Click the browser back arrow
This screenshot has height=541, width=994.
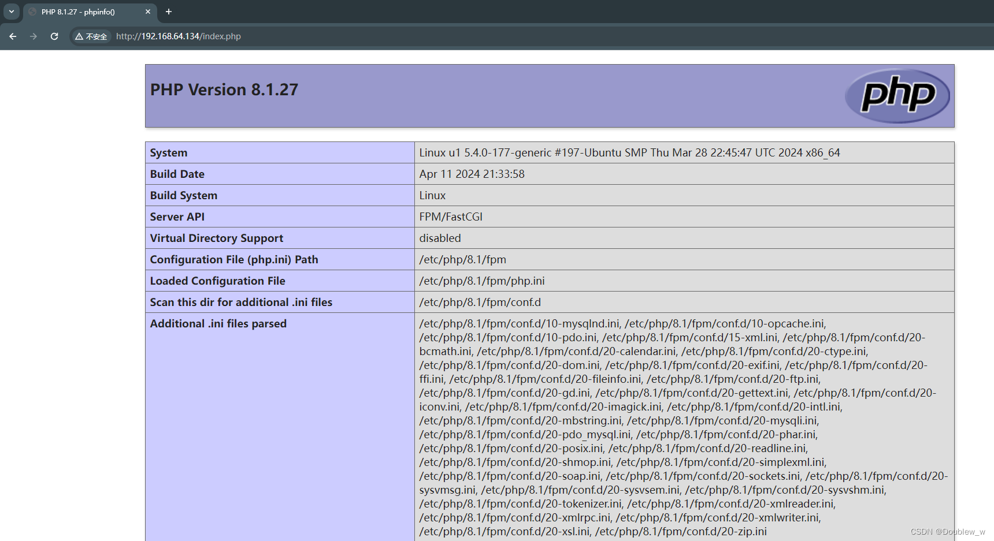(x=13, y=36)
